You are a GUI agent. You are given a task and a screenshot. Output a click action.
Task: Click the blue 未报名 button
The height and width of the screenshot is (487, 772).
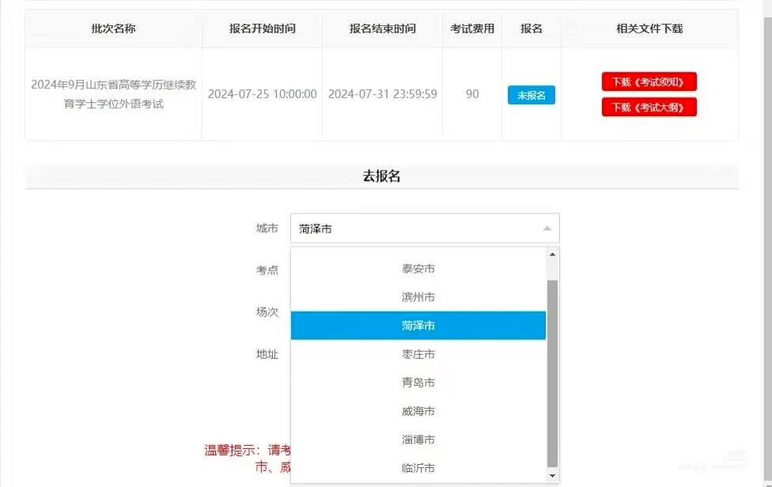click(532, 95)
